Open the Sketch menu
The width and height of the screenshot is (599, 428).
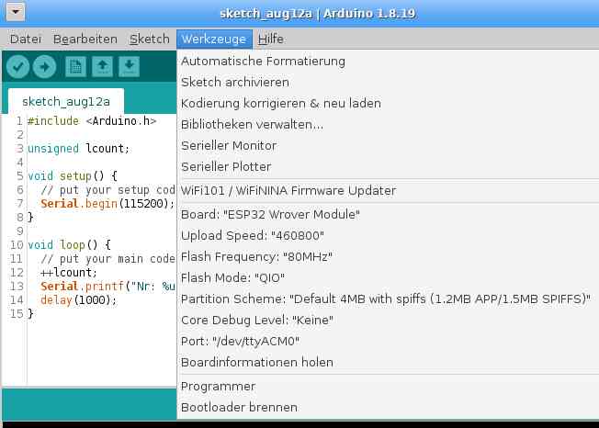click(150, 39)
